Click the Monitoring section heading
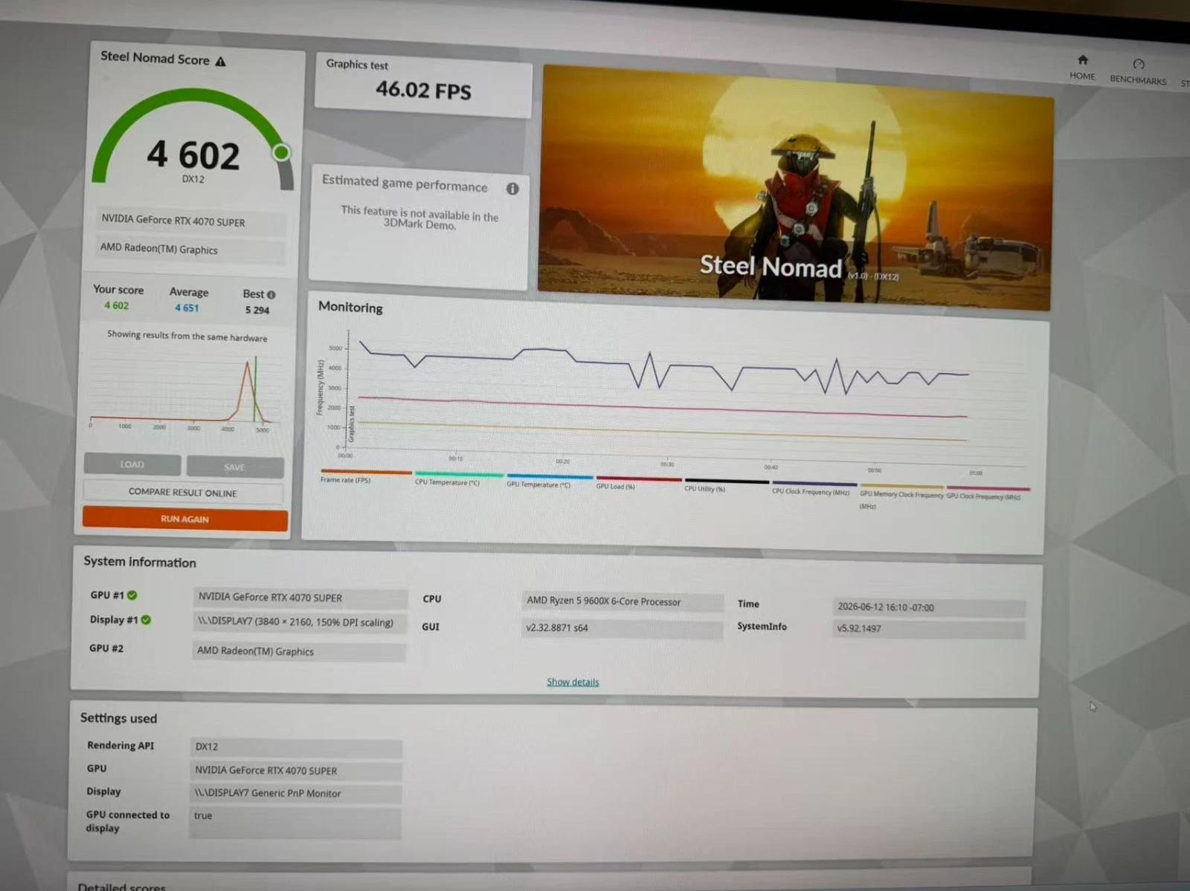The height and width of the screenshot is (891, 1190). click(x=350, y=307)
